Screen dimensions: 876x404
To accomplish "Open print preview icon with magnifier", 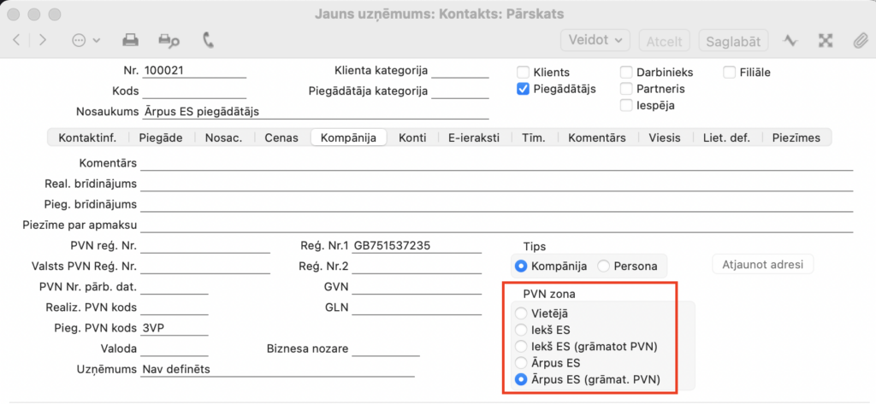I will point(169,40).
